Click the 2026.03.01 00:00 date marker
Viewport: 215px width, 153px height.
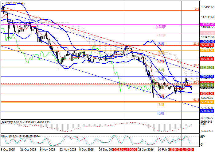182,149
